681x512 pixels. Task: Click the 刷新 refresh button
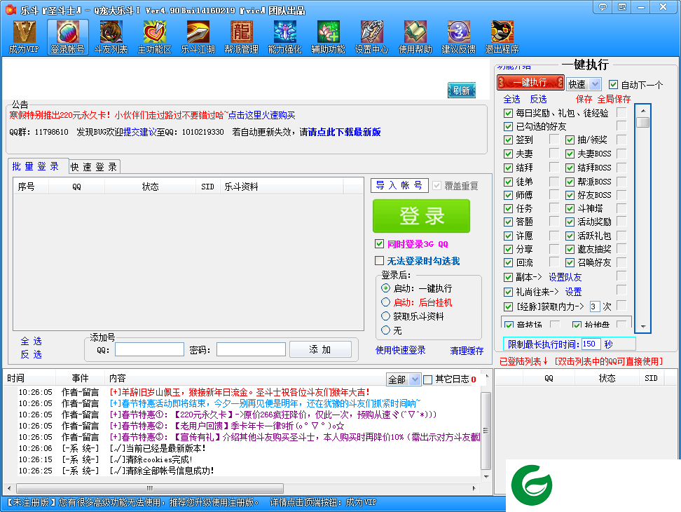(461, 90)
